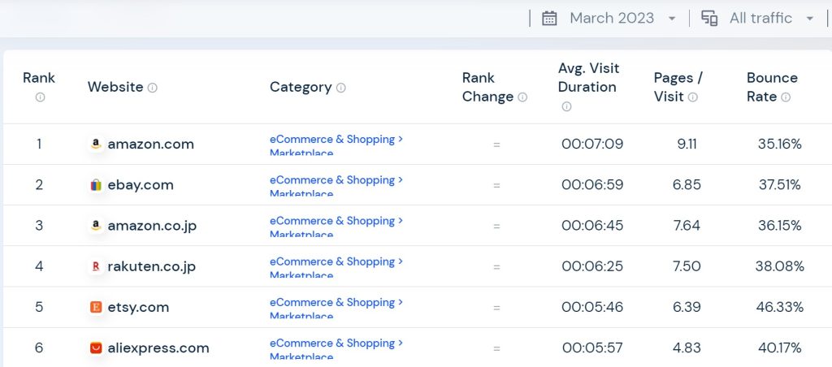Image resolution: width=832 pixels, height=367 pixels.
Task: Click the 00:05:57 visit duration value
Action: [592, 348]
